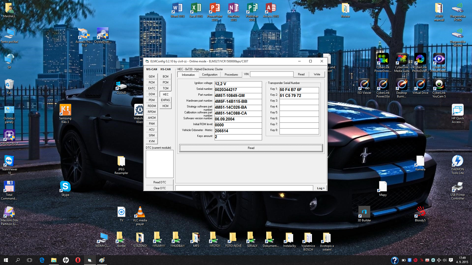
Task: Click Opera browser in taskbar
Action: [78, 260]
